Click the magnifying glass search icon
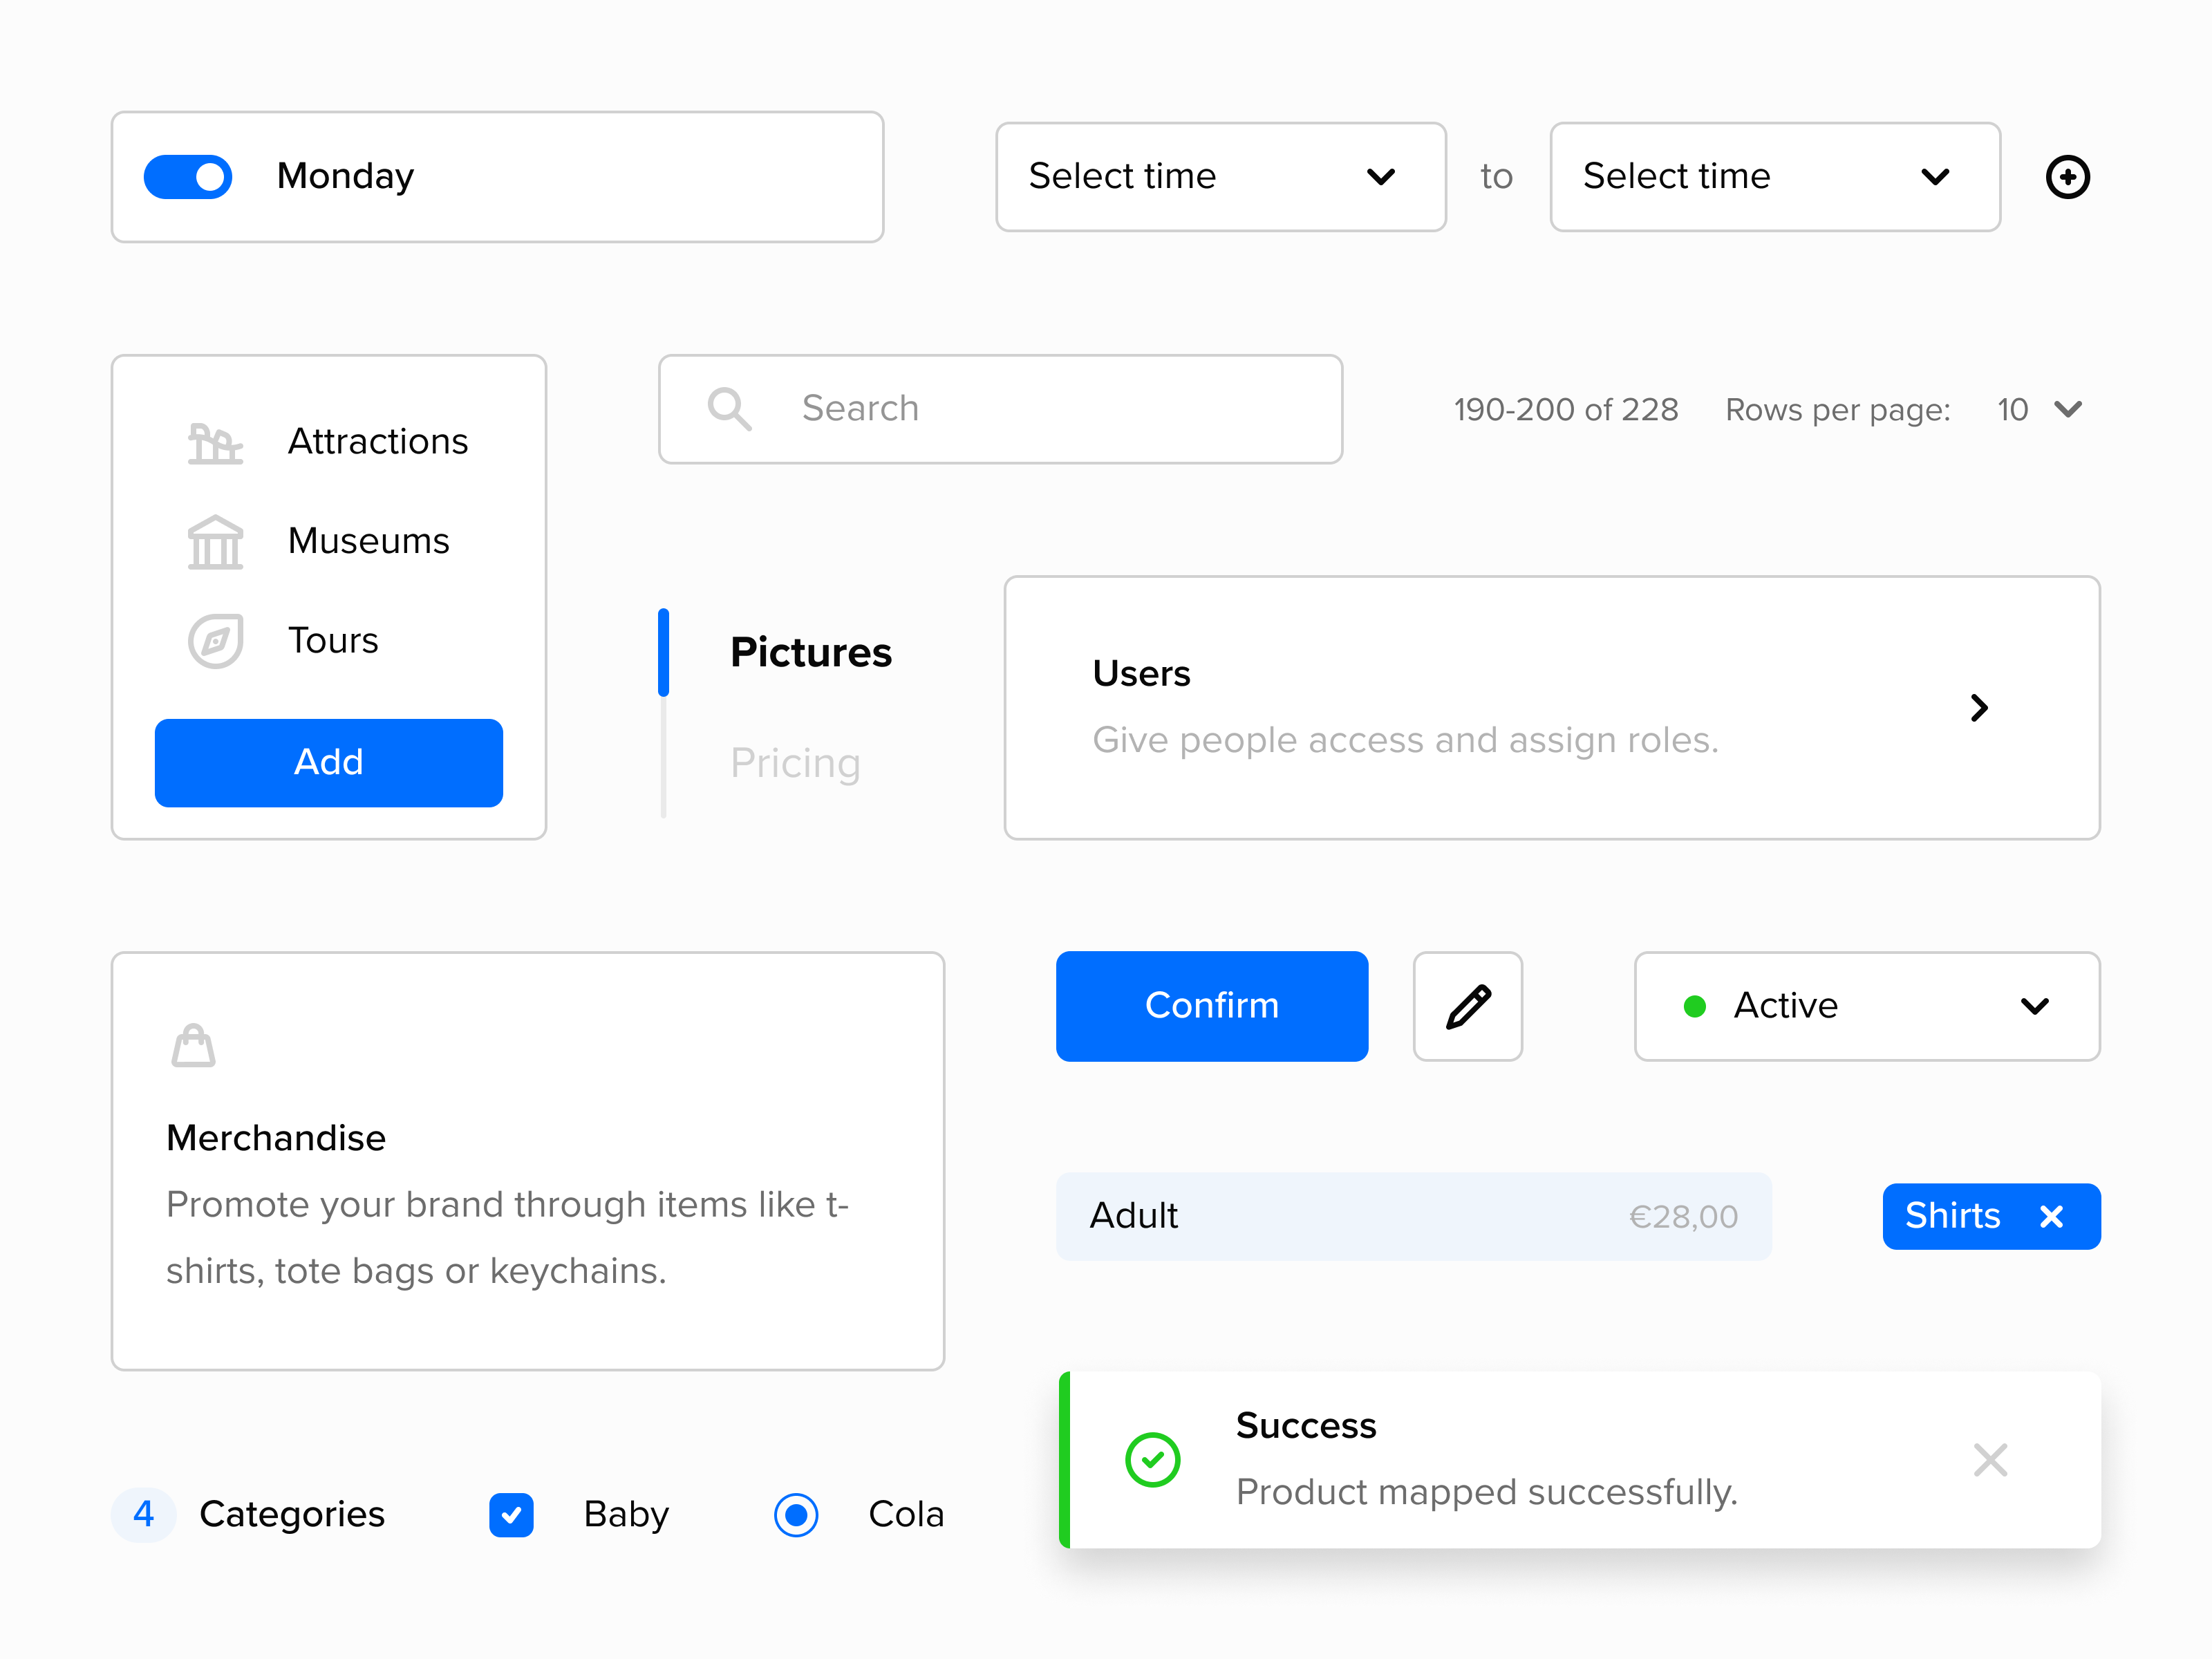 729,409
